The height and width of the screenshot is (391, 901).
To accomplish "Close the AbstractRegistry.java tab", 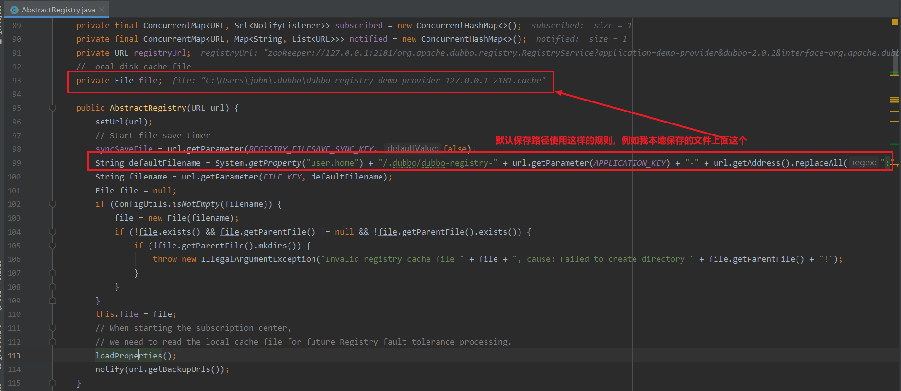I will click(x=102, y=10).
